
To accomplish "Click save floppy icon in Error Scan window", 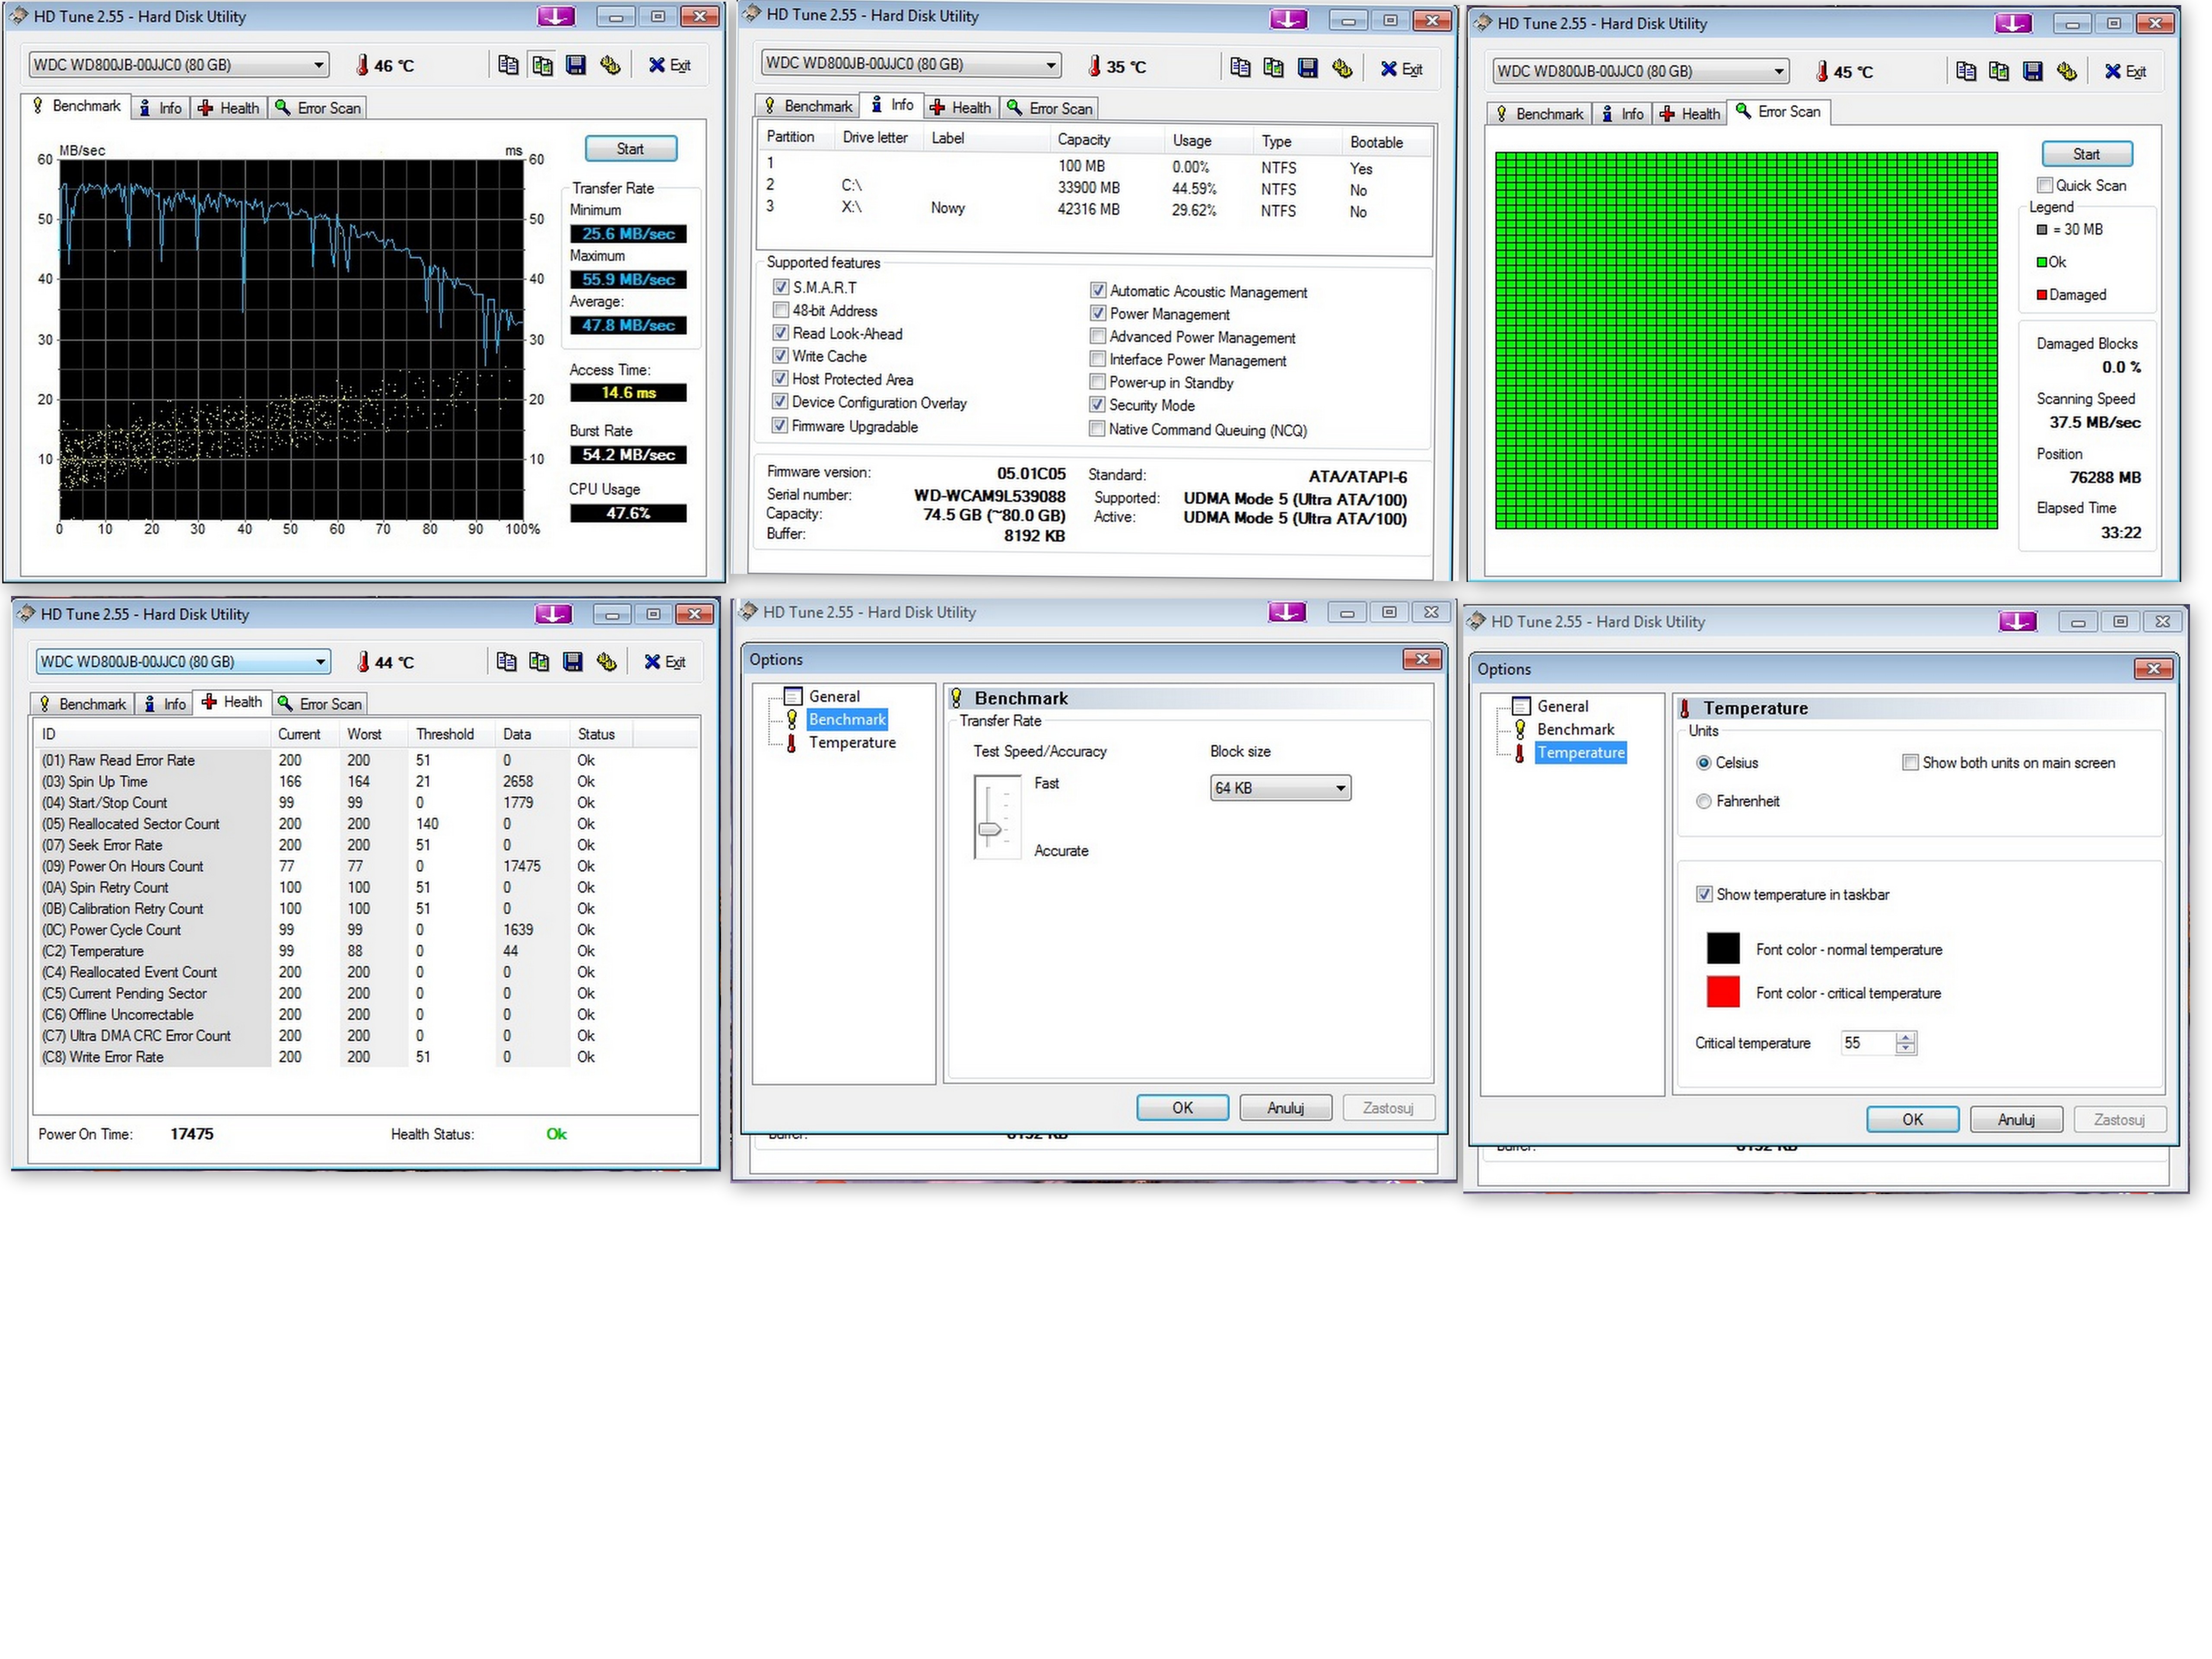I will tap(2032, 71).
